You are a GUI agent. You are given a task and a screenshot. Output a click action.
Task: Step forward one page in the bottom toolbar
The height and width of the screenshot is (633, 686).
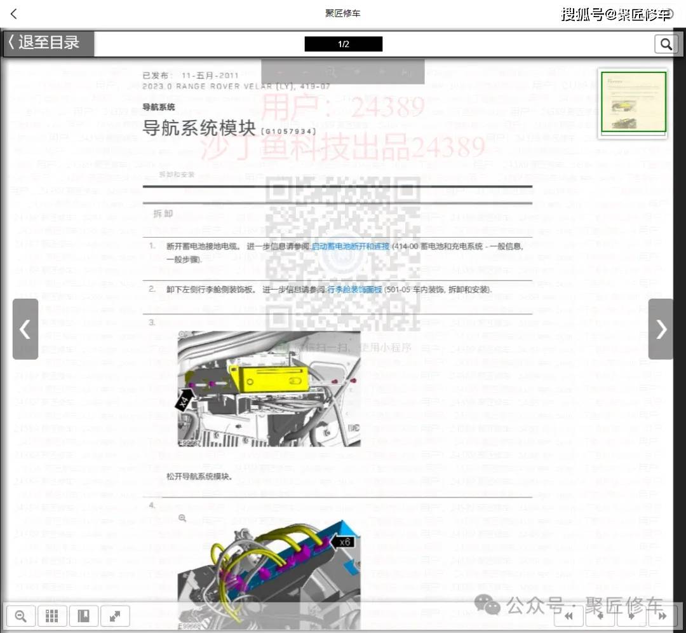pyautogui.click(x=631, y=616)
